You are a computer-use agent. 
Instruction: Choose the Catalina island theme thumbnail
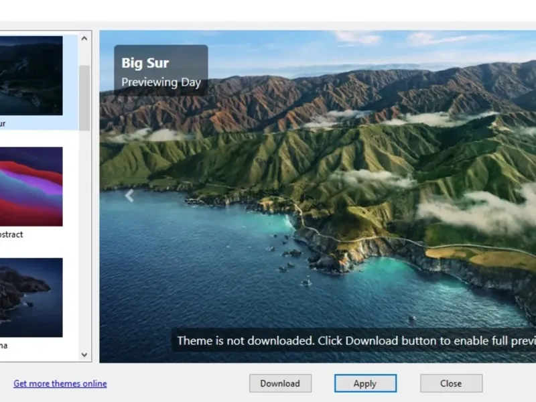[31, 297]
